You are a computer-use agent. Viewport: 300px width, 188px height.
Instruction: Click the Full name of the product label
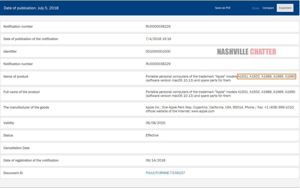(x=21, y=92)
